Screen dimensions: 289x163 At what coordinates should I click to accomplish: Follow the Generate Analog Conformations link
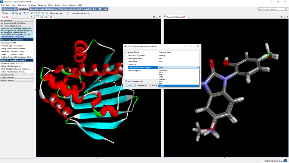(13, 37)
